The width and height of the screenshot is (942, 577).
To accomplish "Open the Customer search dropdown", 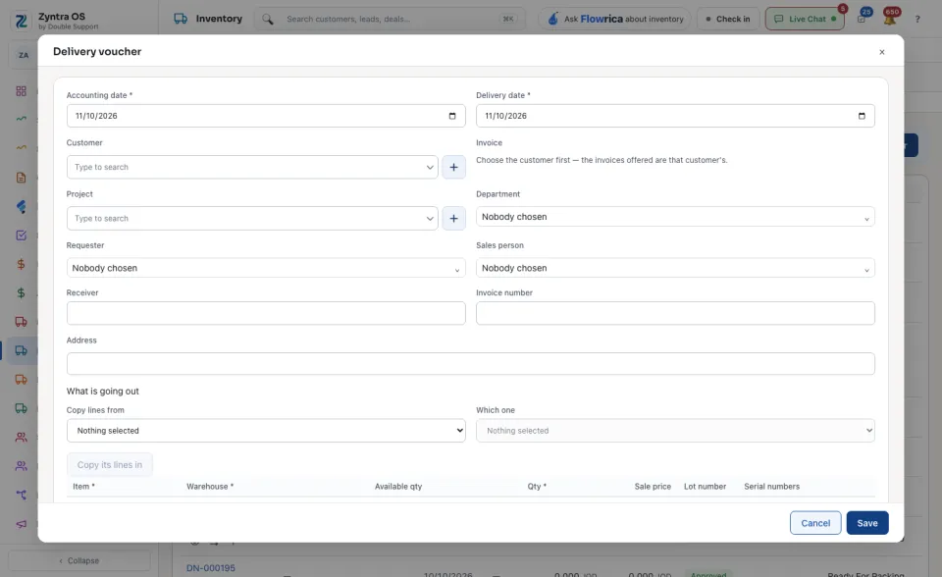I will [x=252, y=167].
